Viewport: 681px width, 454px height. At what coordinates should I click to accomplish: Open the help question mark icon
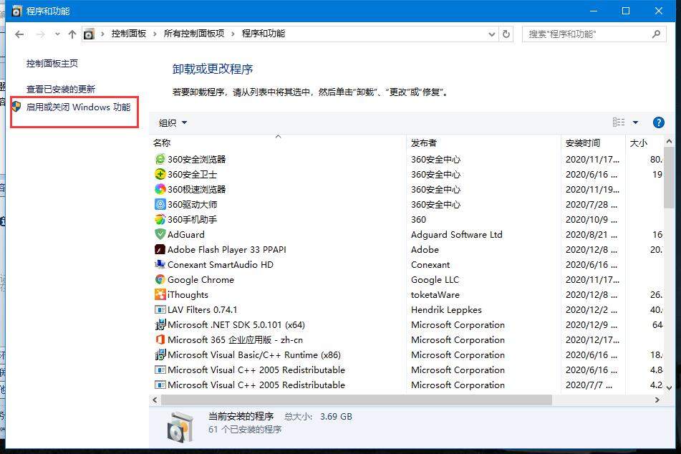[x=658, y=122]
